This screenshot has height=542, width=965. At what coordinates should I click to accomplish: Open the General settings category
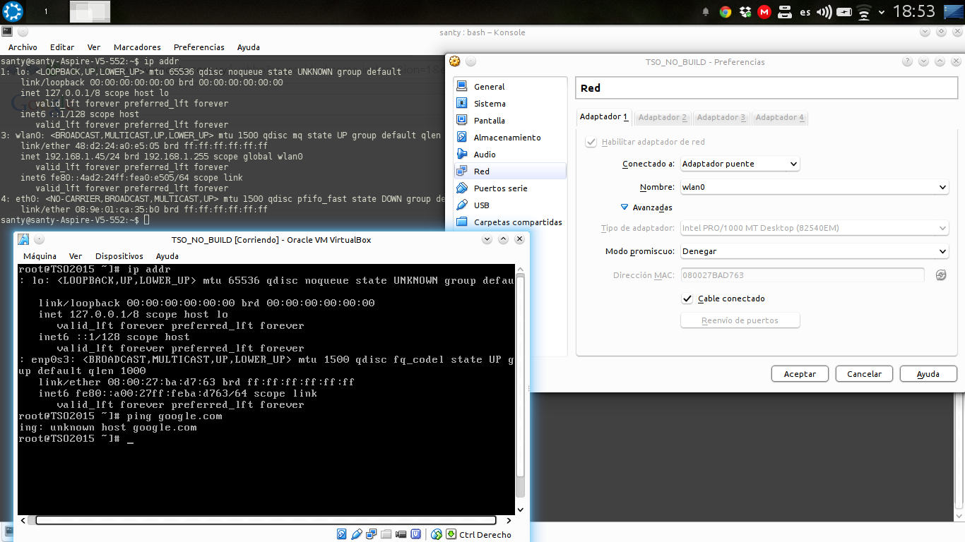[x=509, y=87]
